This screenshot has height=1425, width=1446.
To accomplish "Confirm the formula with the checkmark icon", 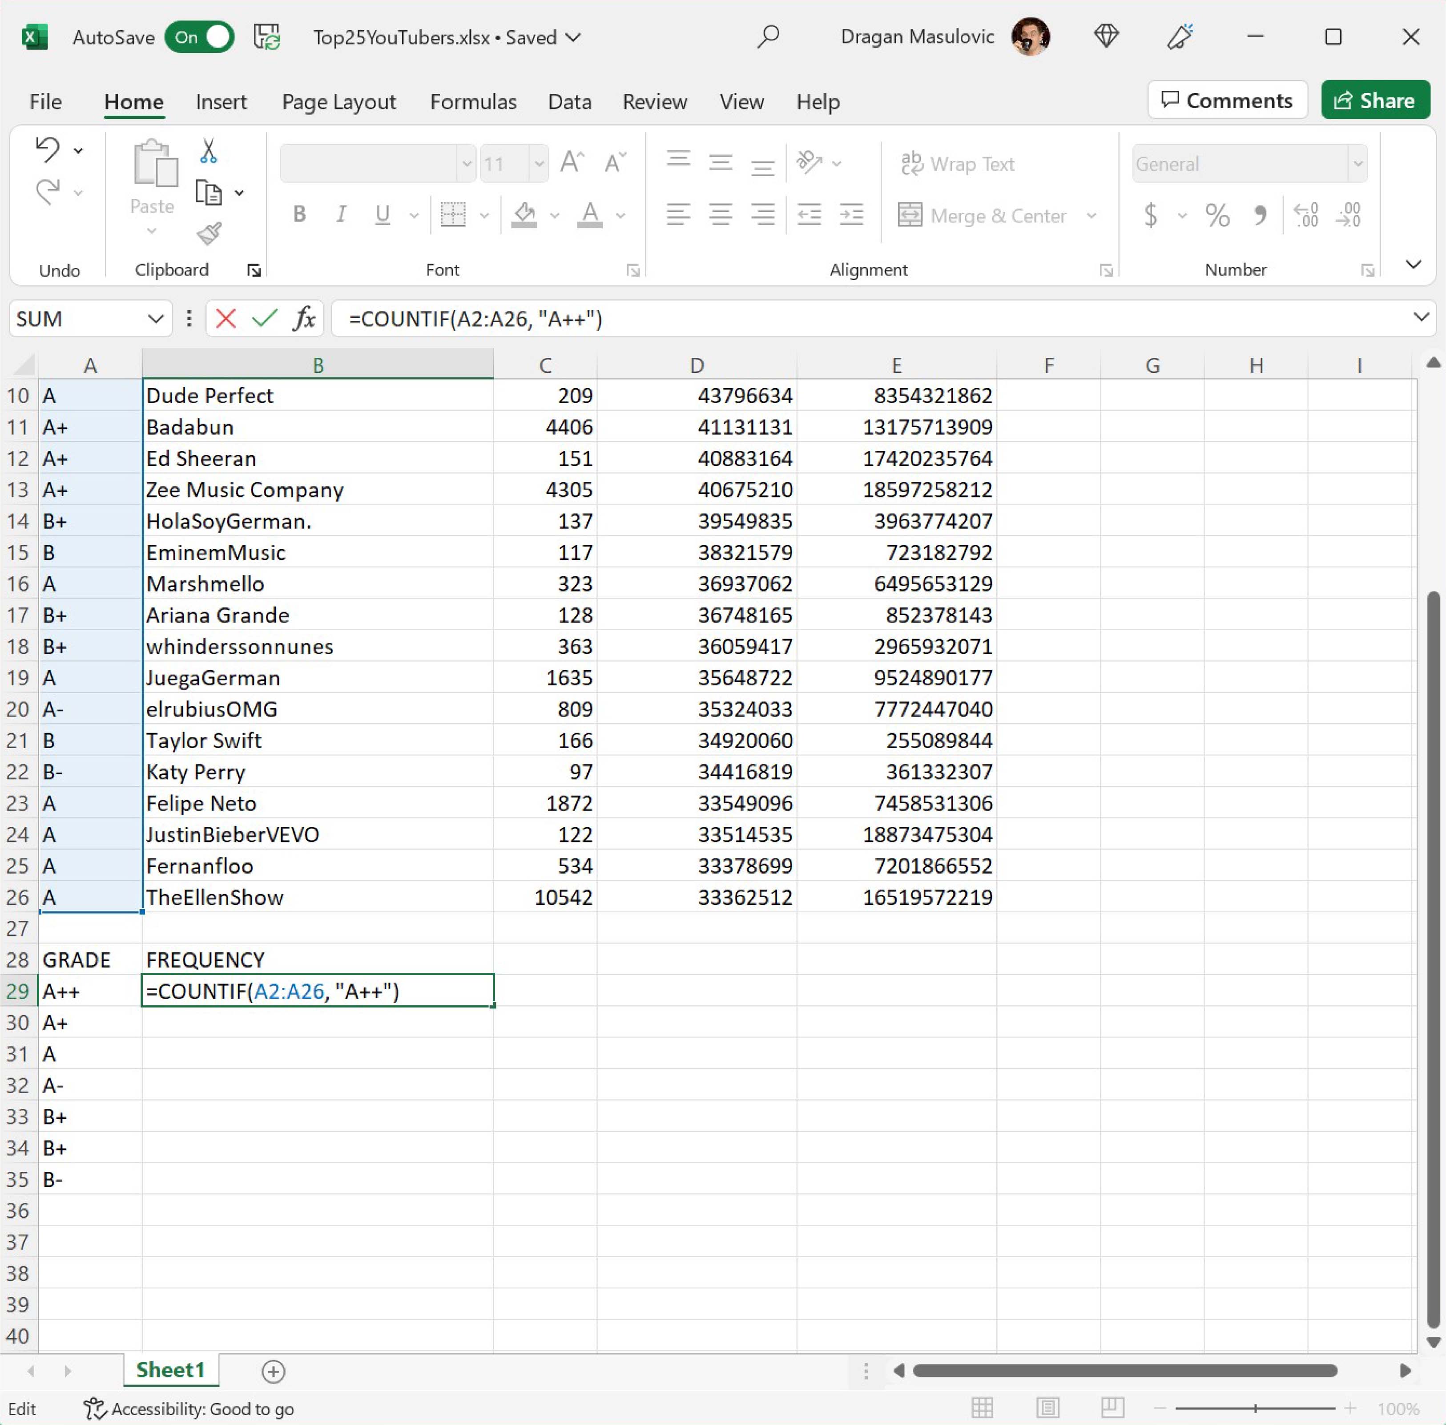I will [x=264, y=319].
